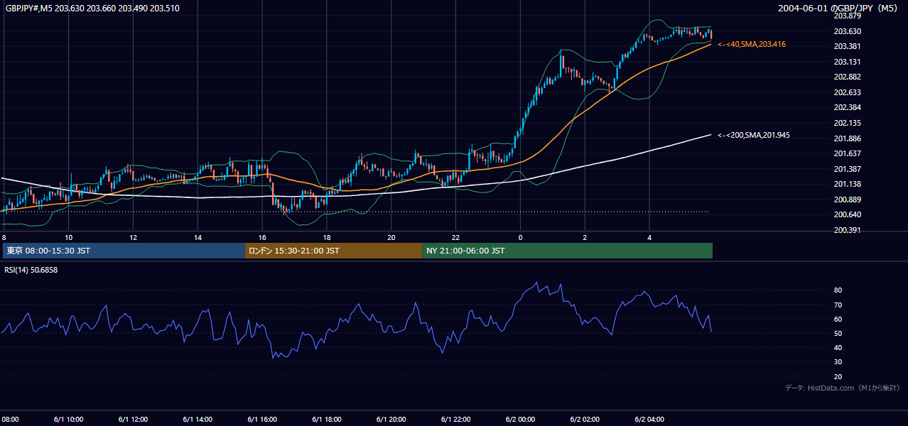Image resolution: width=908 pixels, height=426 pixels.
Task: Click RSI scale level 30
Action: point(838,362)
